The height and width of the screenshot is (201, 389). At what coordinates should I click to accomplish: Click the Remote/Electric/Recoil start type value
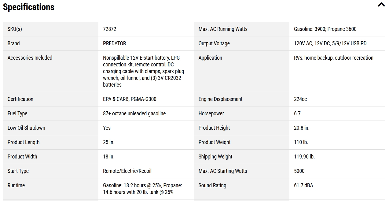127,171
